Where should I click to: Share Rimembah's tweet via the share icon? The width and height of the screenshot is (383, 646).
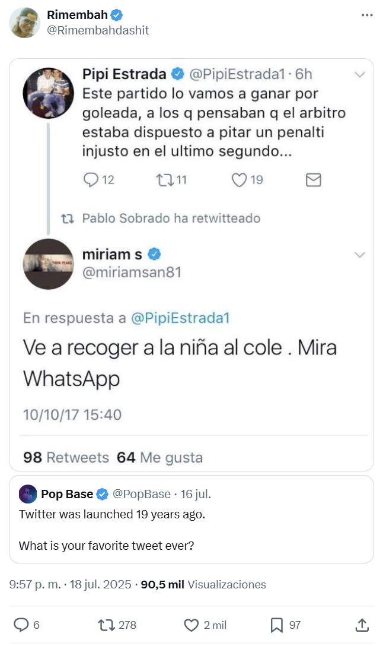pyautogui.click(x=362, y=625)
